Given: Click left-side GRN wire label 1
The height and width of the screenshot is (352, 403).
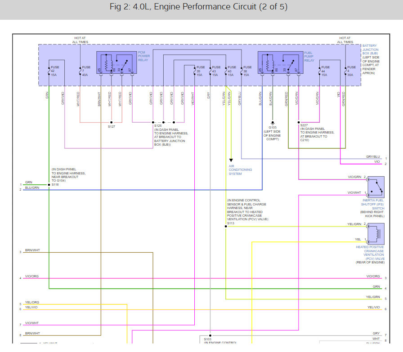Looking at the screenshot, I should [x=28, y=182].
